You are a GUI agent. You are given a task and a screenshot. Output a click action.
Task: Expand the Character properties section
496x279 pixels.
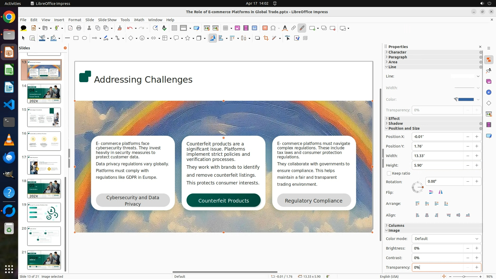397,52
